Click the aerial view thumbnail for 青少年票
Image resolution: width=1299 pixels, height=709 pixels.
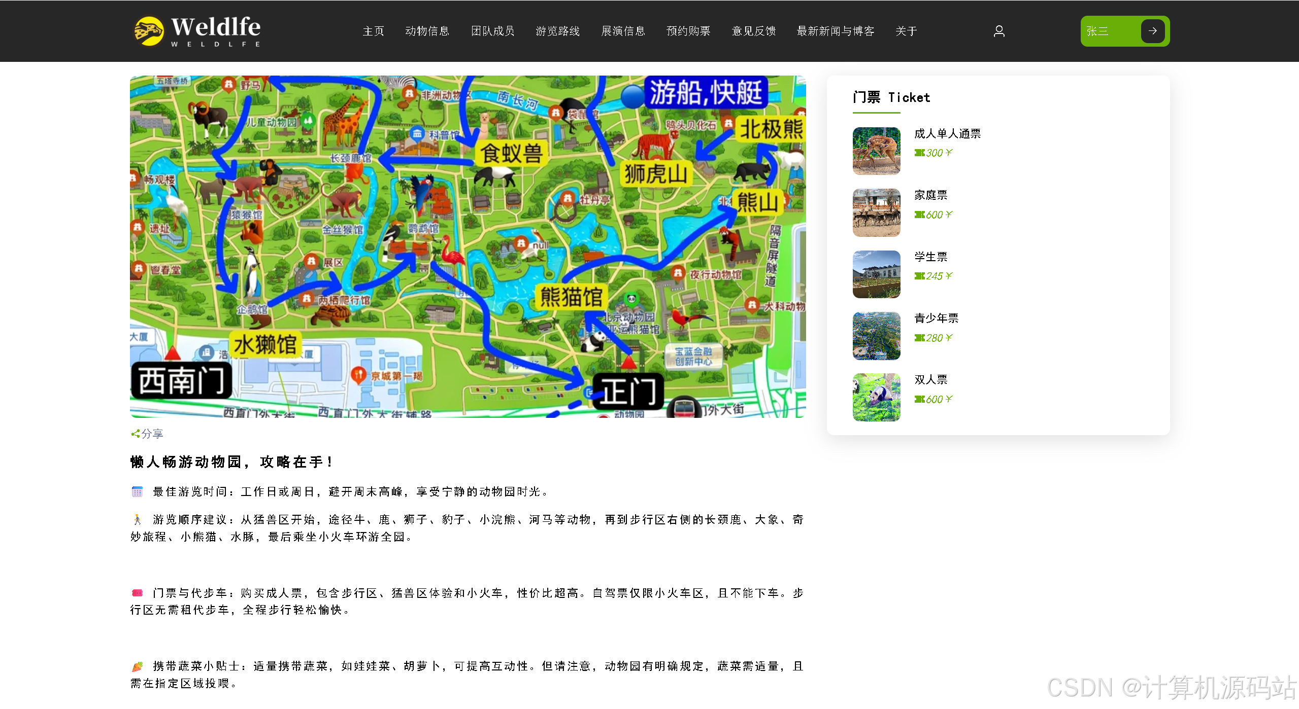point(876,336)
